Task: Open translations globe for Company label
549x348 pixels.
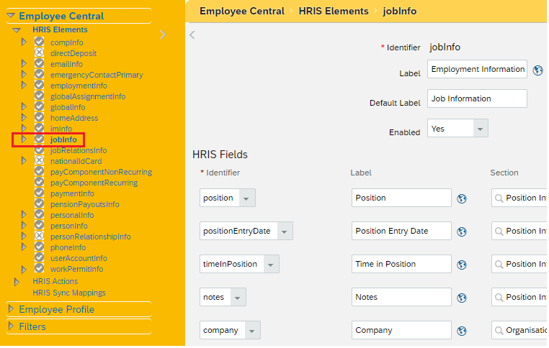Action: tap(462, 331)
